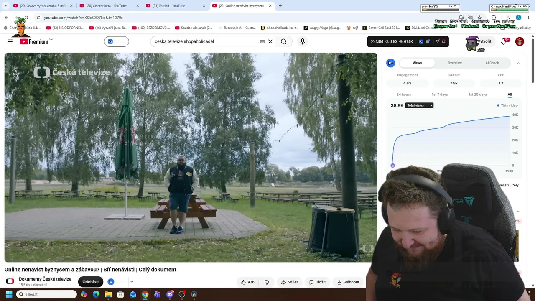Switch to the Fatdad - YouTube browser tab

pyautogui.click(x=175, y=6)
